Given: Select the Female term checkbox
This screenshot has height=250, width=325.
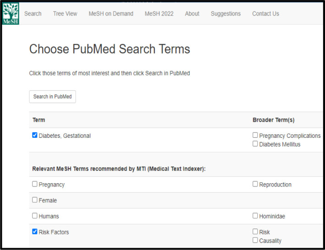Looking at the screenshot, I should pyautogui.click(x=35, y=200).
